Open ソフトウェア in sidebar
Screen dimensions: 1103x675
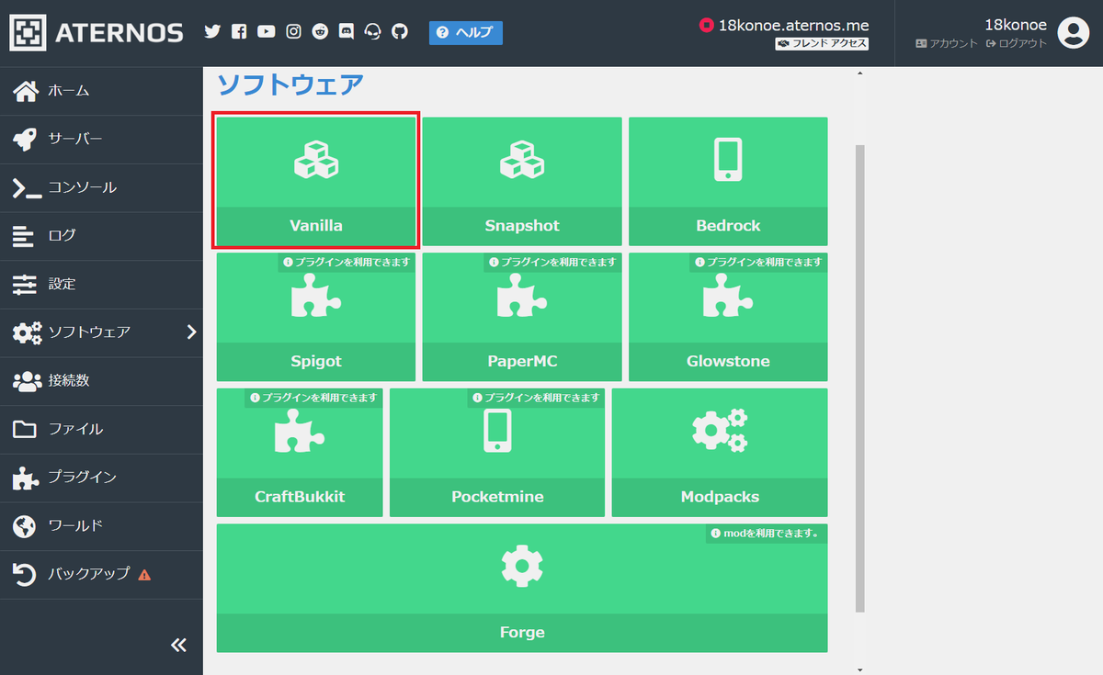[101, 332]
